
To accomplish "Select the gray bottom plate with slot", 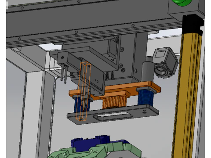I will click(x=113, y=115).
